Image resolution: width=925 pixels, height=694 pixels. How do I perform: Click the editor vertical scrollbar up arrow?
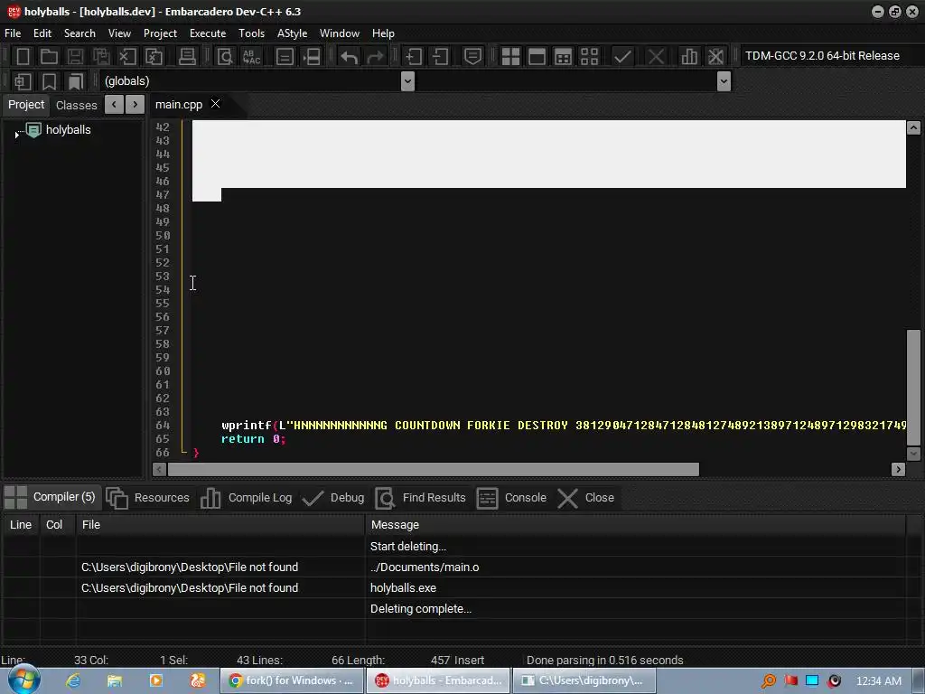(x=913, y=127)
